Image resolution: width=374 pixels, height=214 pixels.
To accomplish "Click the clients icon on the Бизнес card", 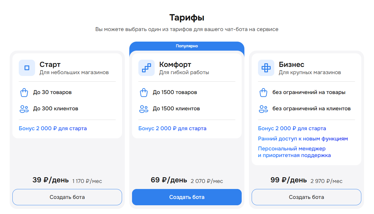I will (x=263, y=109).
